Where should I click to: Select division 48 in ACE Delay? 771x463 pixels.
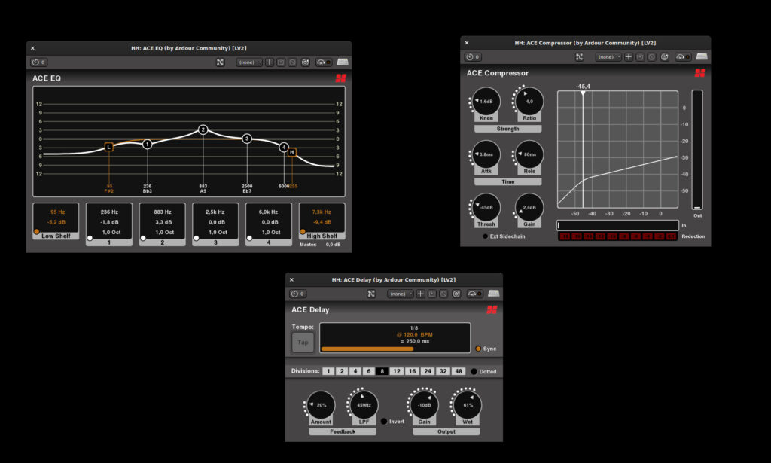[459, 372]
